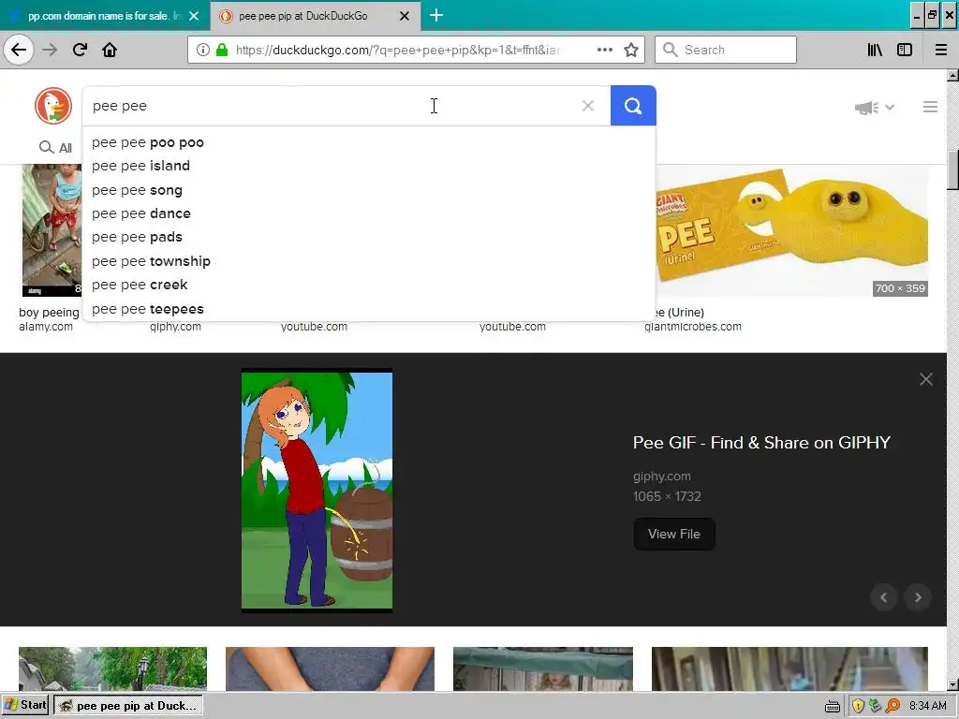This screenshot has width=959, height=719.
Task: Click the vertical scrollbar thumb
Action: click(952, 170)
